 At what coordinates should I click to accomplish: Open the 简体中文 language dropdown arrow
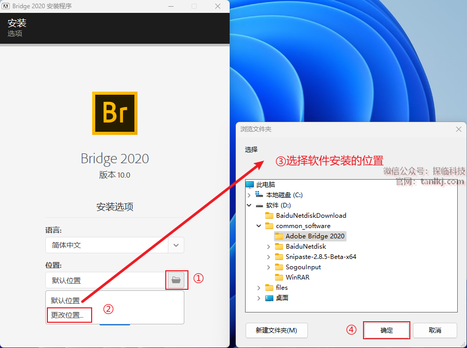click(176, 245)
